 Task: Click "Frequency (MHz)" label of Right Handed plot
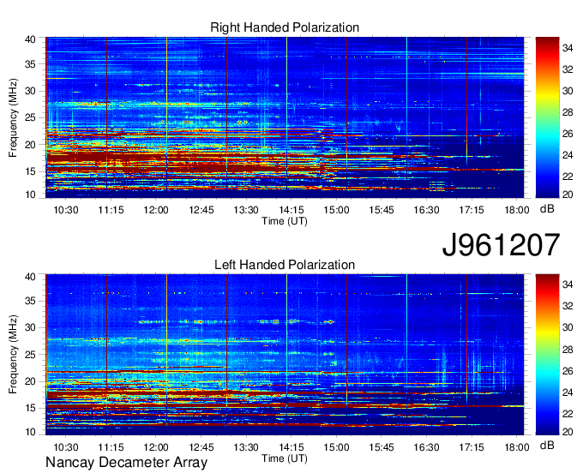[x=13, y=117]
